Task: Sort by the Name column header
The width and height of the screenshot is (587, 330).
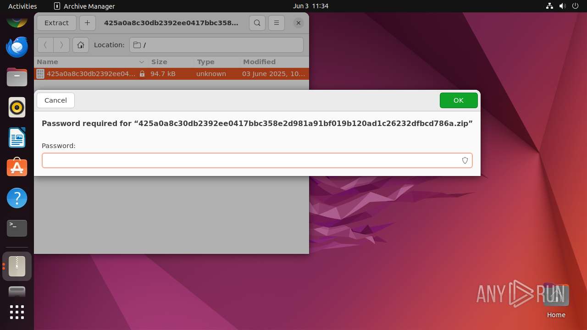Action: [91, 62]
